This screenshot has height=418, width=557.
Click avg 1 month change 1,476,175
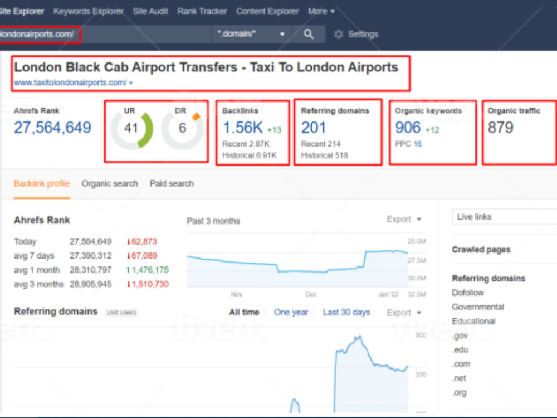pos(148,270)
